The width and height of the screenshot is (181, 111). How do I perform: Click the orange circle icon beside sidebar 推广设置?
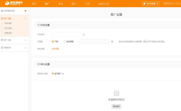coord(2,18)
